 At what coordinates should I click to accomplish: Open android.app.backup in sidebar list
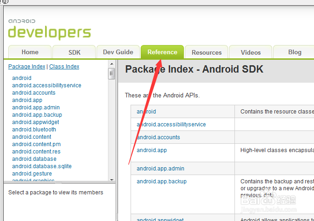click(x=37, y=115)
